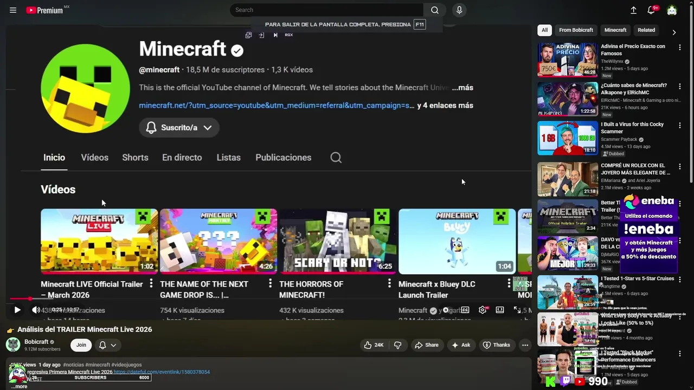Expand the video description with ...more
The height and width of the screenshot is (390, 694).
[18, 386]
